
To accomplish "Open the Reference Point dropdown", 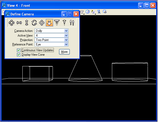I will pyautogui.click(x=52, y=44).
